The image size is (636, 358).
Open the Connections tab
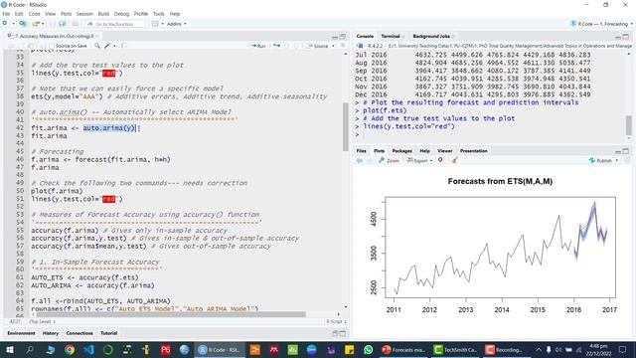(79, 333)
